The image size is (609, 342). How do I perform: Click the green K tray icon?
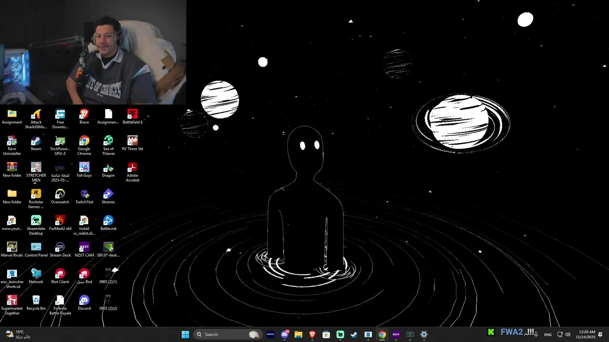coord(491,332)
